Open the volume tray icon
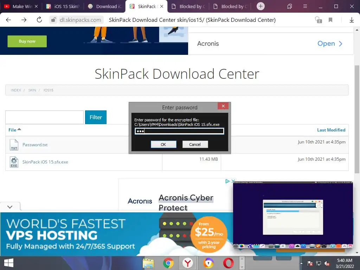The width and height of the screenshot is (360, 270). click(327, 263)
